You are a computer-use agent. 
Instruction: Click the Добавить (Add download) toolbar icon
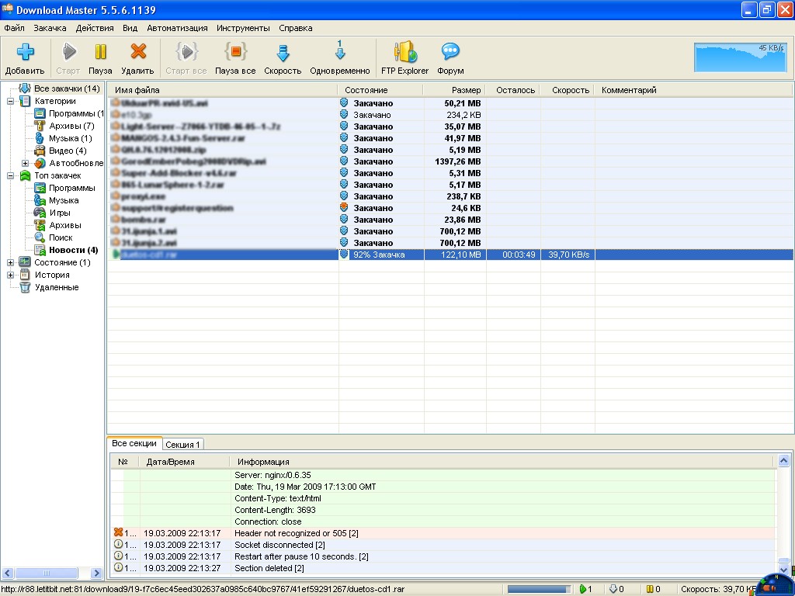tap(25, 53)
